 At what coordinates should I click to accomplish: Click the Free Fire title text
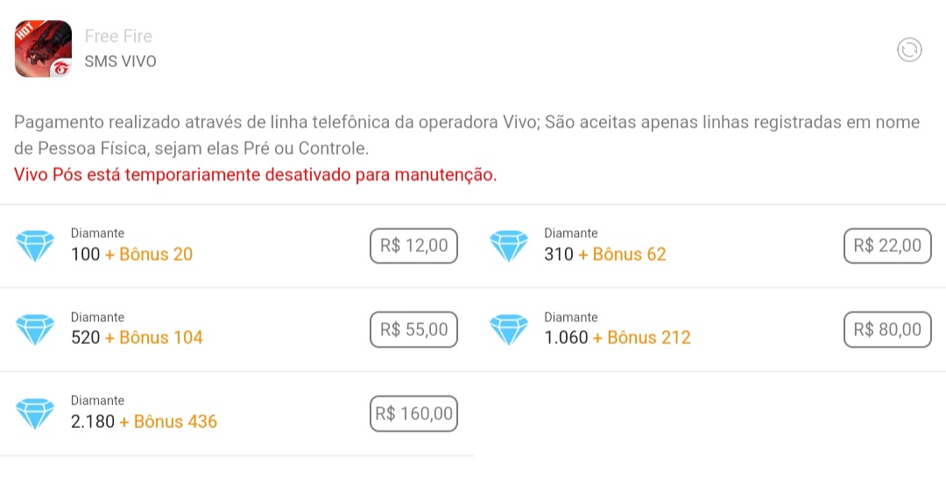(x=118, y=36)
